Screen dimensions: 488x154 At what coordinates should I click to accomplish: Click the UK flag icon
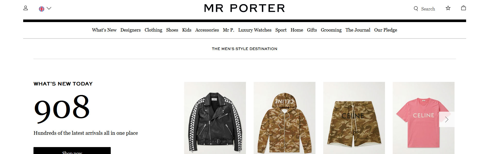pos(41,9)
